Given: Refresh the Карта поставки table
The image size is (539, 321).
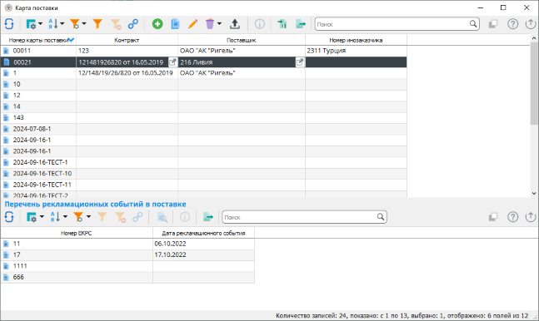Looking at the screenshot, I should (x=9, y=24).
